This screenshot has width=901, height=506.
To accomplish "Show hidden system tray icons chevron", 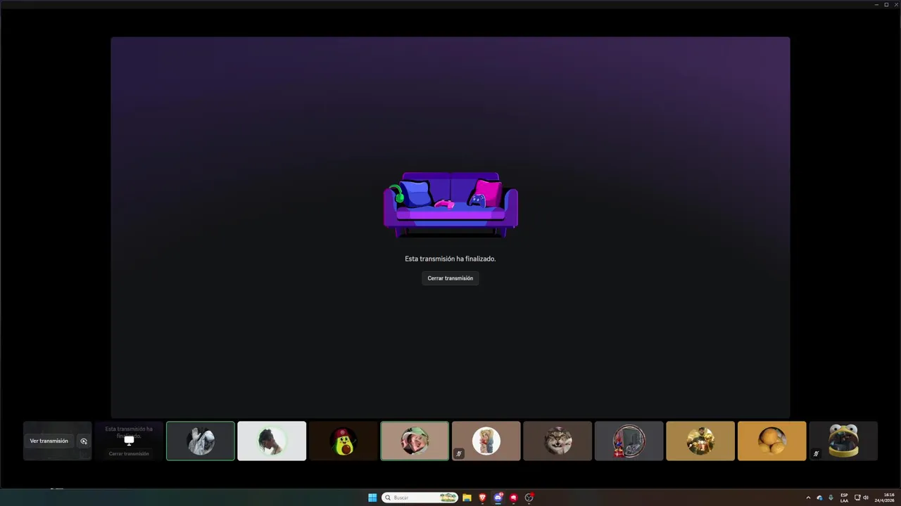I will (808, 498).
